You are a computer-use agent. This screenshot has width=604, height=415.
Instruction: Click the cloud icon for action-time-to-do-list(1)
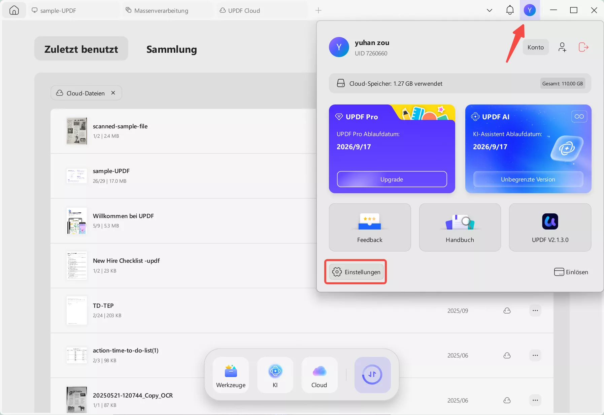click(507, 355)
